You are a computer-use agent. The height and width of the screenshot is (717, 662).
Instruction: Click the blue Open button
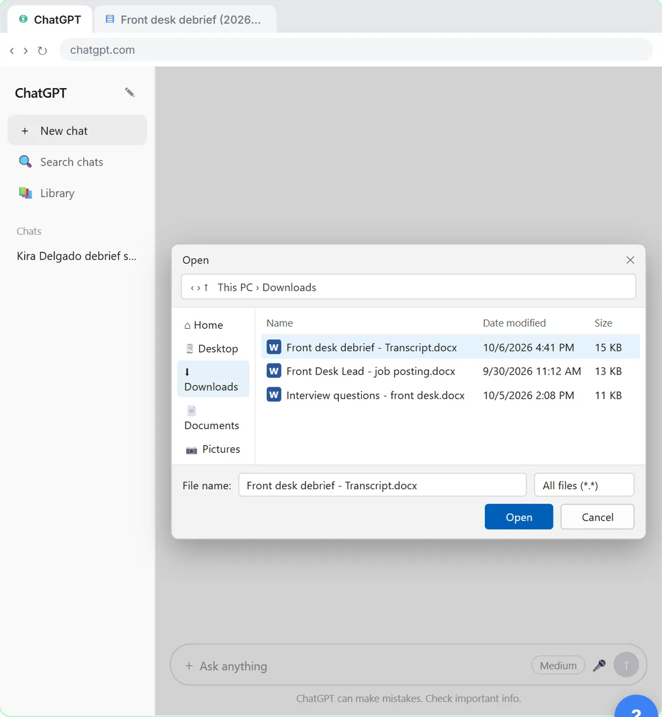(x=519, y=517)
